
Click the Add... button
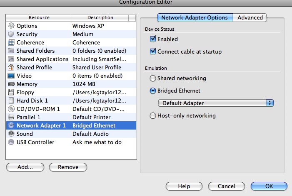click(25, 167)
